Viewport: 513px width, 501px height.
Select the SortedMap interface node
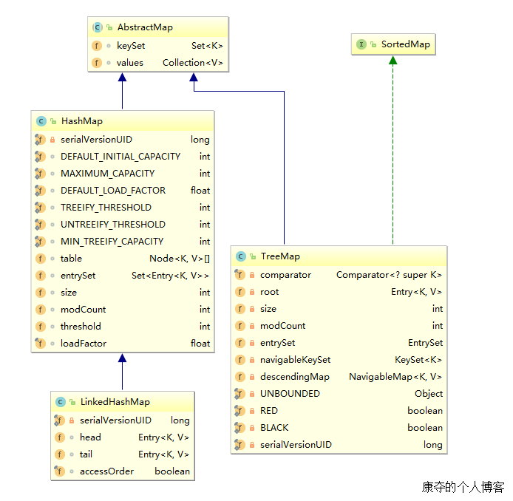tap(393, 44)
